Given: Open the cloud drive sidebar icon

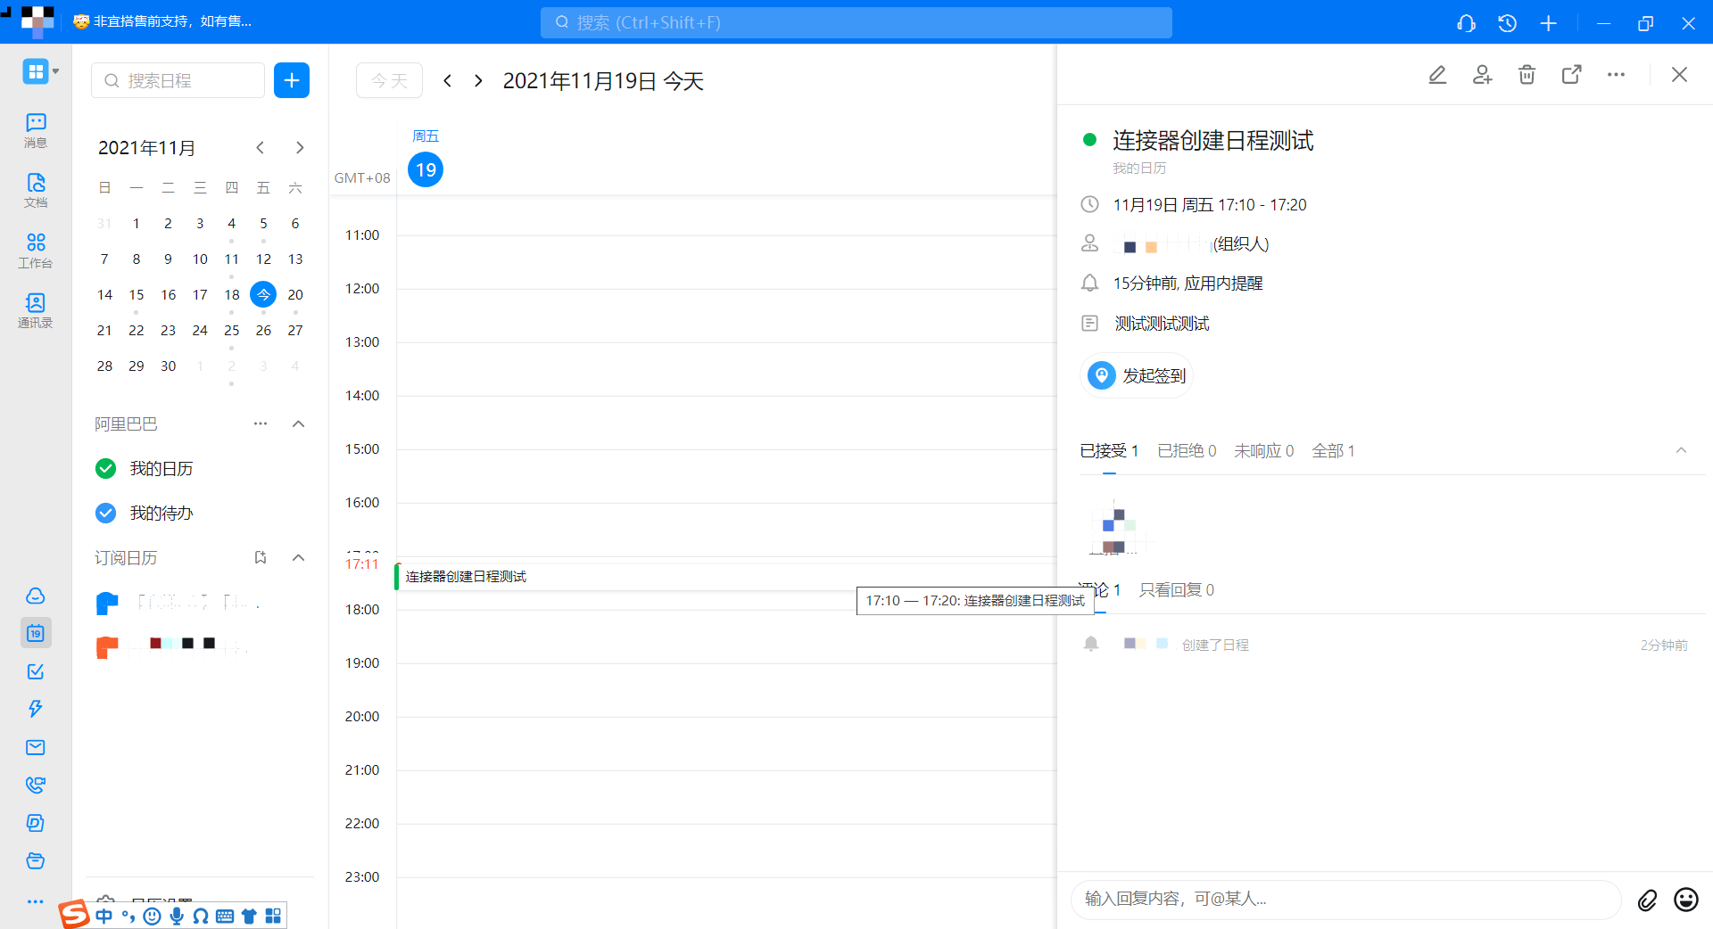Looking at the screenshot, I should tap(36, 596).
